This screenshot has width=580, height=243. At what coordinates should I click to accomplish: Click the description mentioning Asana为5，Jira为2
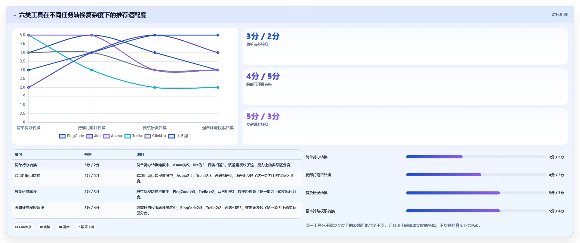(x=215, y=165)
